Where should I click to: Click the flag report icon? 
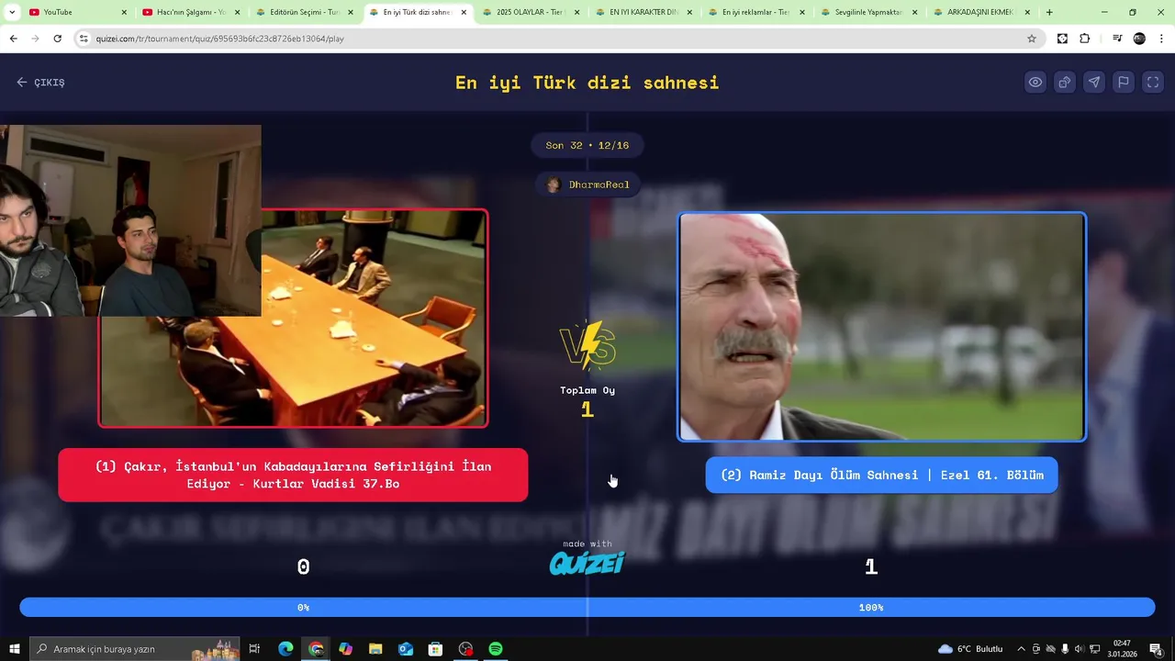point(1124,82)
